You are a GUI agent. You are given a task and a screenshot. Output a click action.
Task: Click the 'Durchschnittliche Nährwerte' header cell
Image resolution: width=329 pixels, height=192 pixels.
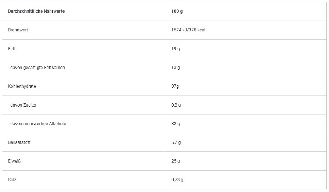coord(36,11)
